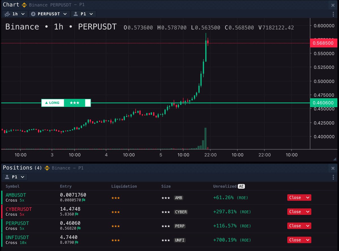This screenshot has width=339, height=251.
Task: Click CYBERUSDT entry price 14.4748
Action: [x=70, y=209]
